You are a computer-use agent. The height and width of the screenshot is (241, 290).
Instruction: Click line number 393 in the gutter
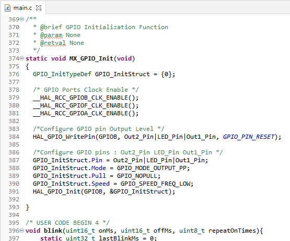tap(14, 207)
